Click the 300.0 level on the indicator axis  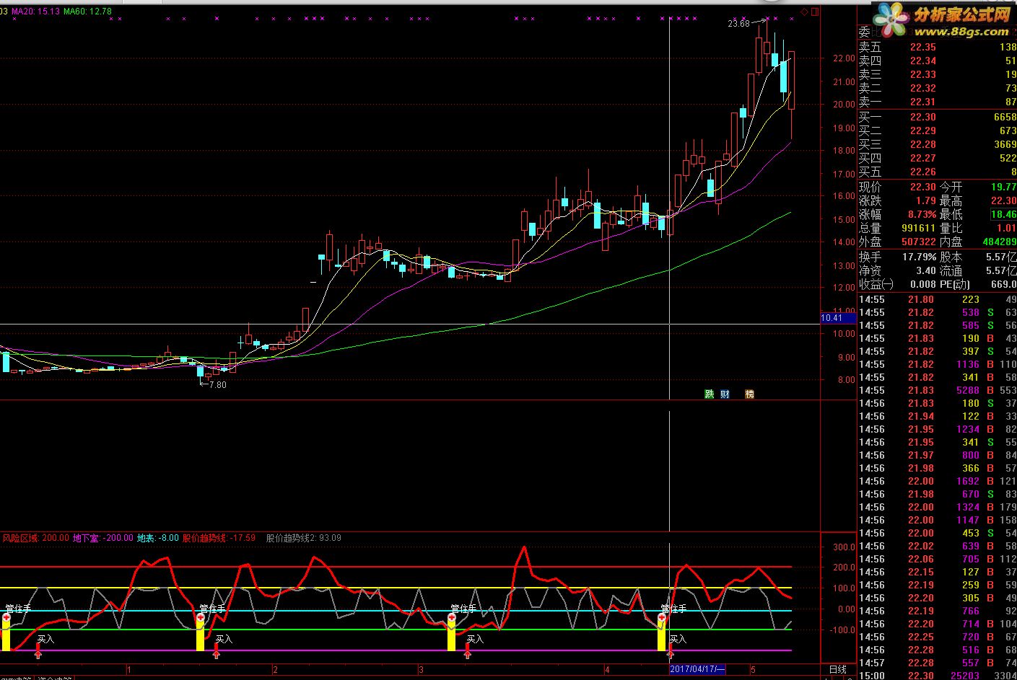[x=844, y=547]
